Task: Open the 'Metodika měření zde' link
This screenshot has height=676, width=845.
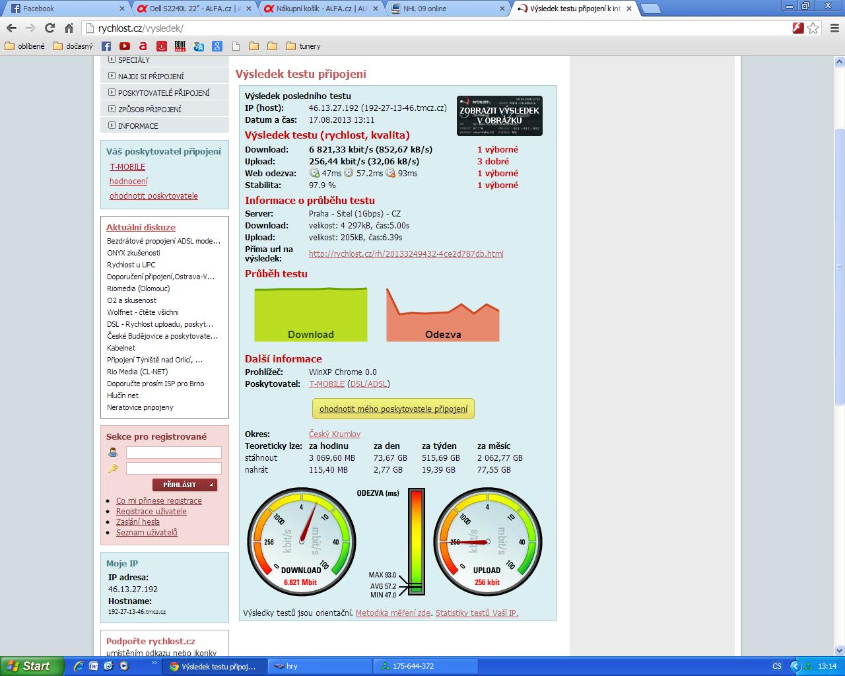Action: [x=393, y=613]
